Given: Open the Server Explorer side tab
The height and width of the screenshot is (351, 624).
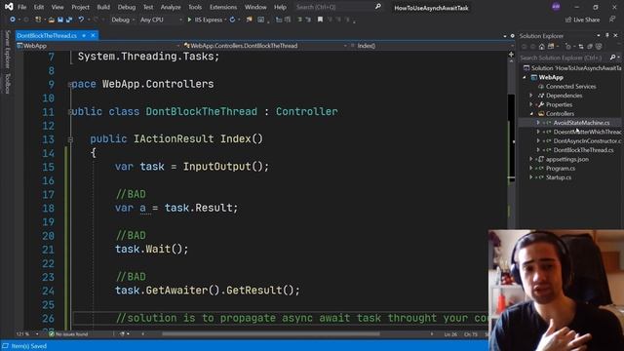Looking at the screenshot, I should (7, 50).
